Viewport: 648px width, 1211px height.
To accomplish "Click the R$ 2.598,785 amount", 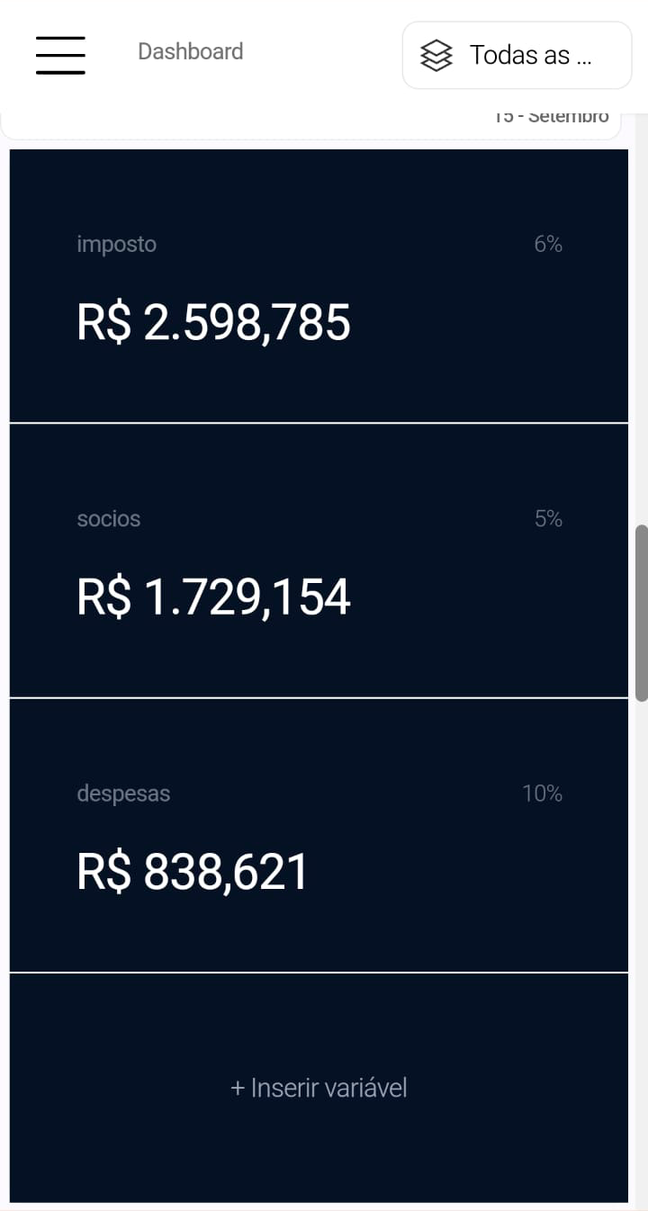I will (213, 322).
